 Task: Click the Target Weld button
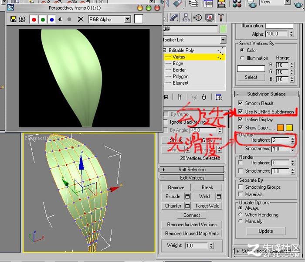[x=207, y=206]
